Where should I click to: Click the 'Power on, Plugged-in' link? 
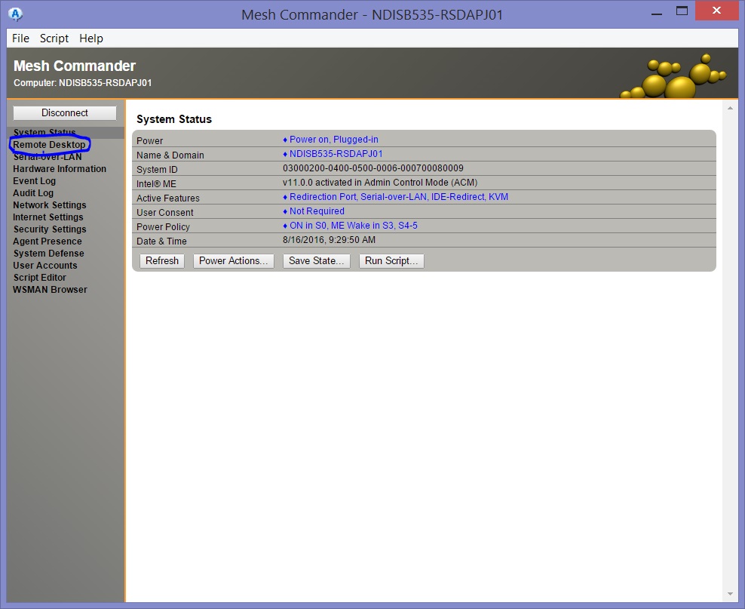(334, 140)
